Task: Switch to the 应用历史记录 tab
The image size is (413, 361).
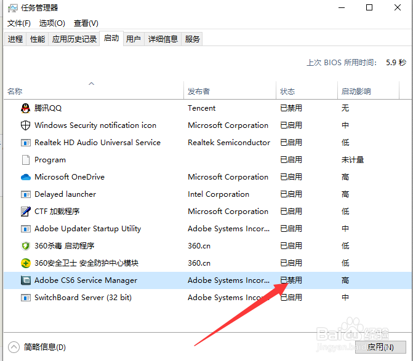Action: point(74,39)
